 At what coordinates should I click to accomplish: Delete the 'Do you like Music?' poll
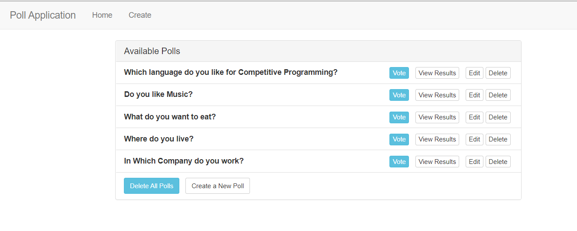[x=498, y=95]
